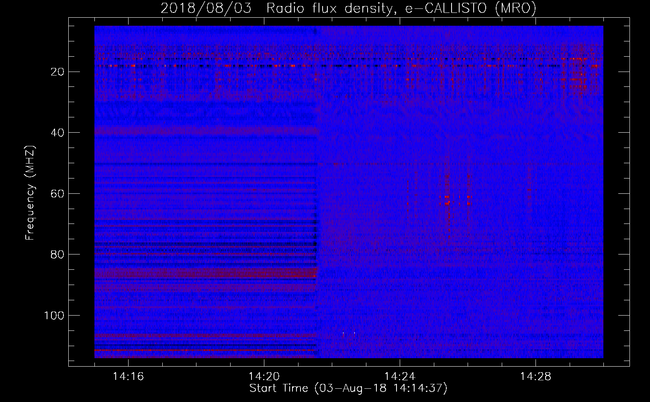Click the date '2018/08/03' in the title
650x402 pixels.
tap(206, 8)
